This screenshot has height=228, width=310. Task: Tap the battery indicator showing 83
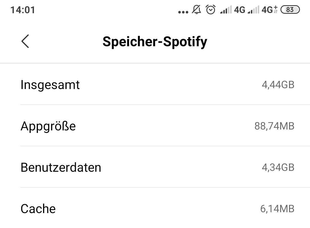click(290, 10)
